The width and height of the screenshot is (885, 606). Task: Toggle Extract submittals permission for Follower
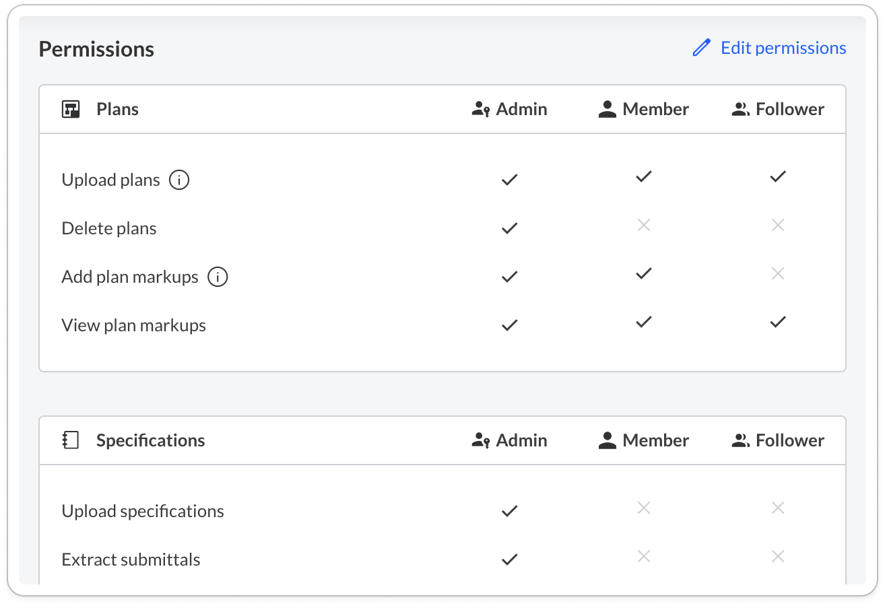(778, 557)
